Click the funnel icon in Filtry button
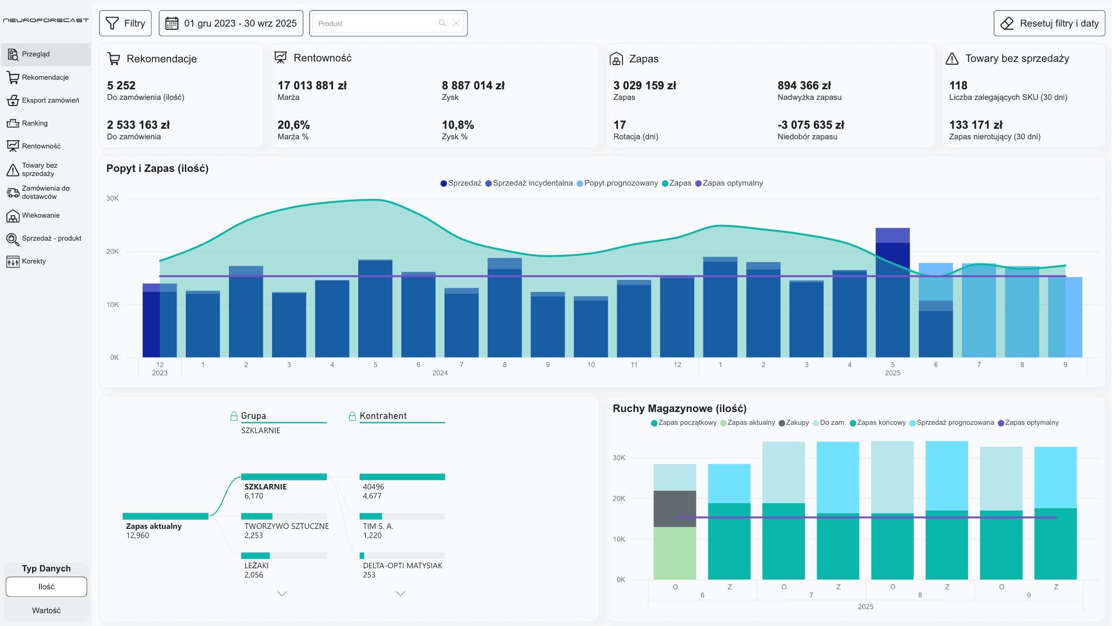 [112, 23]
